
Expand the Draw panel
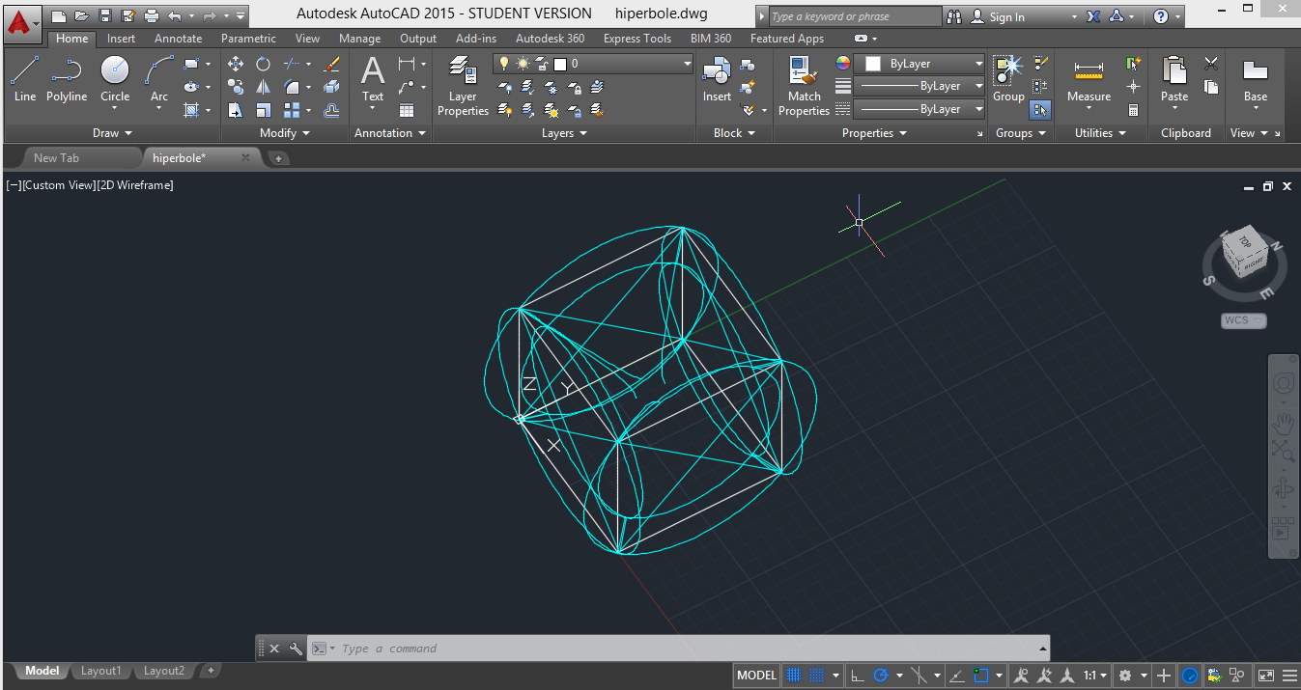(x=112, y=133)
